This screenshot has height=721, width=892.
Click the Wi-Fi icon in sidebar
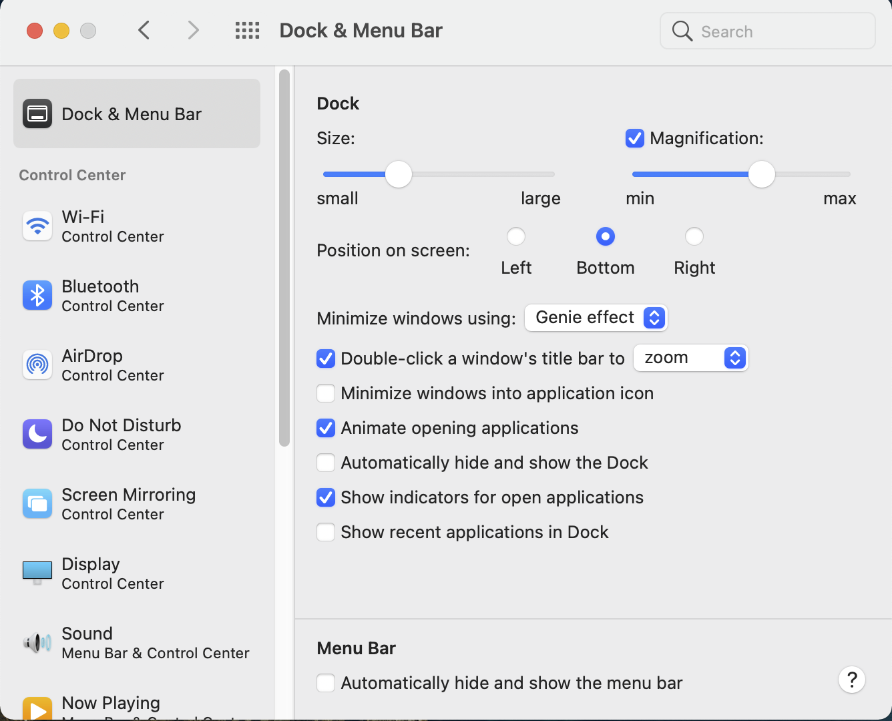tap(37, 226)
